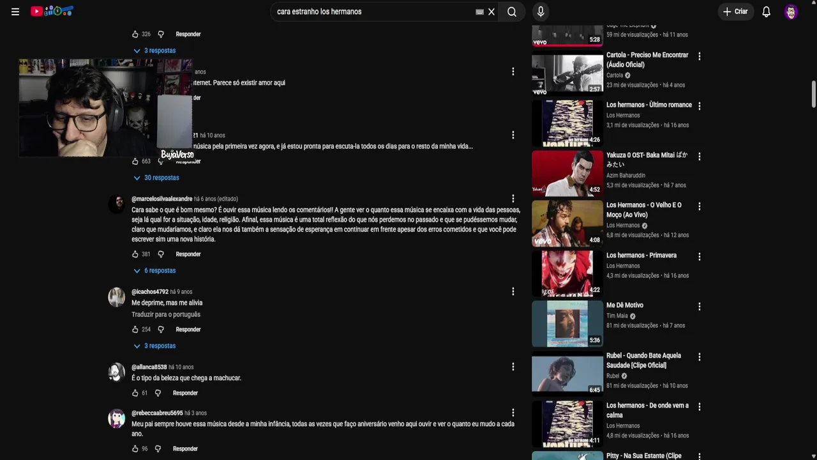Dislike the comment with 326 likes

(x=161, y=34)
